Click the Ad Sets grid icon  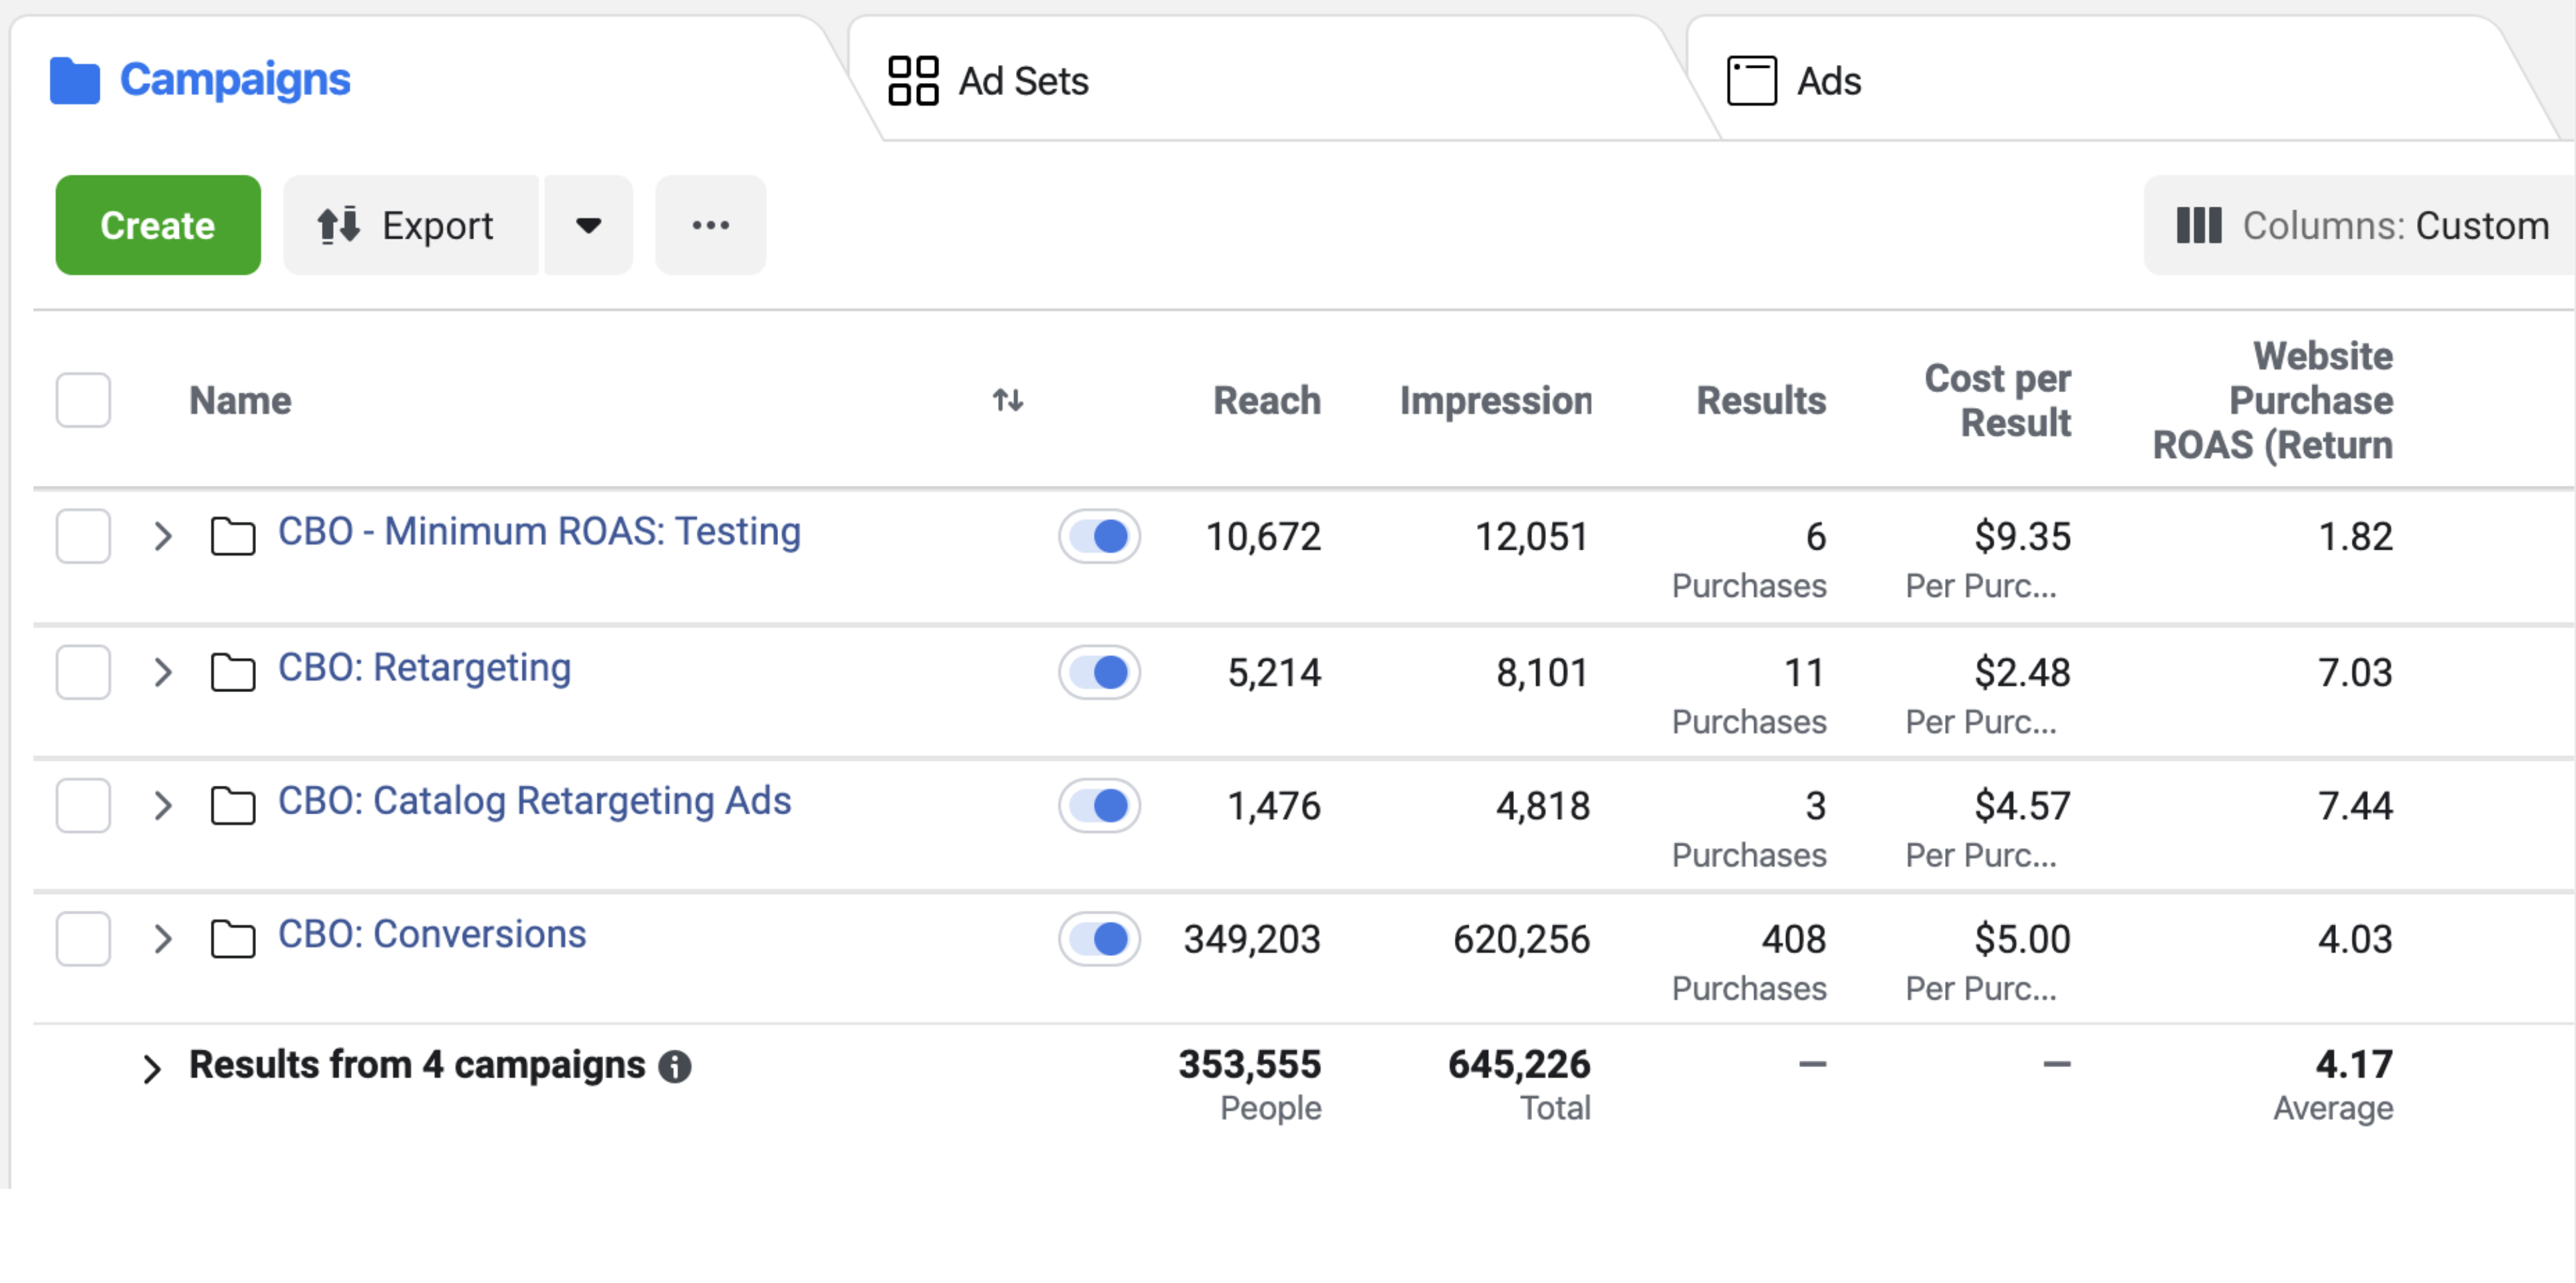[x=913, y=80]
